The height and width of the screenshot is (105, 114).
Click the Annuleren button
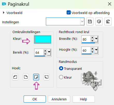(59, 99)
